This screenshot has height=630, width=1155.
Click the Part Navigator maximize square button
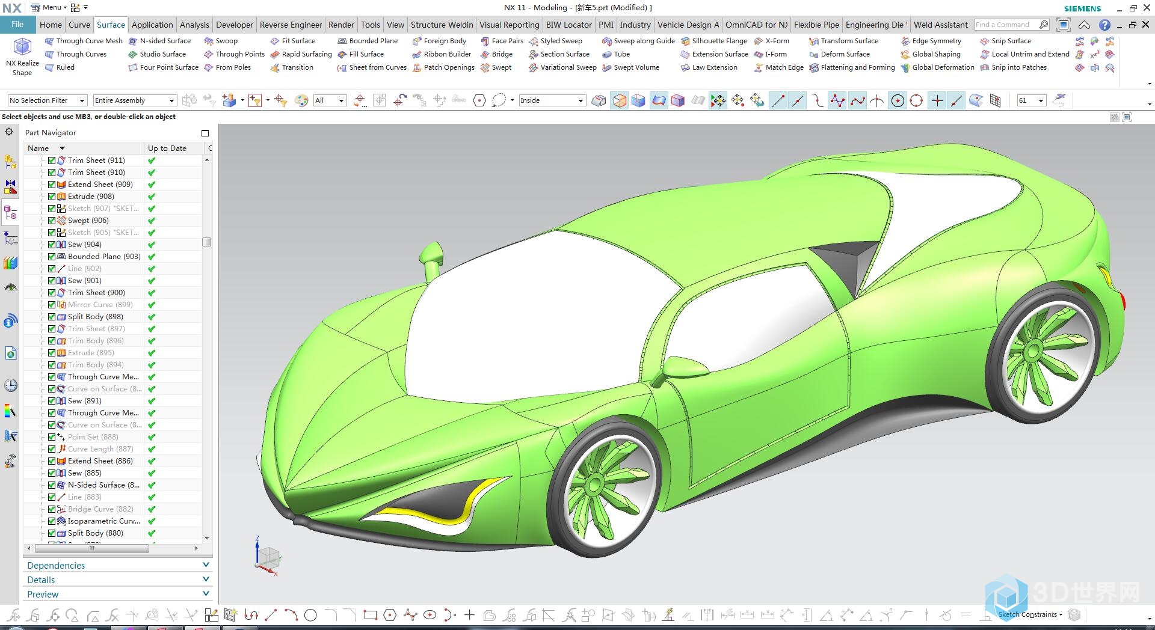click(x=205, y=133)
